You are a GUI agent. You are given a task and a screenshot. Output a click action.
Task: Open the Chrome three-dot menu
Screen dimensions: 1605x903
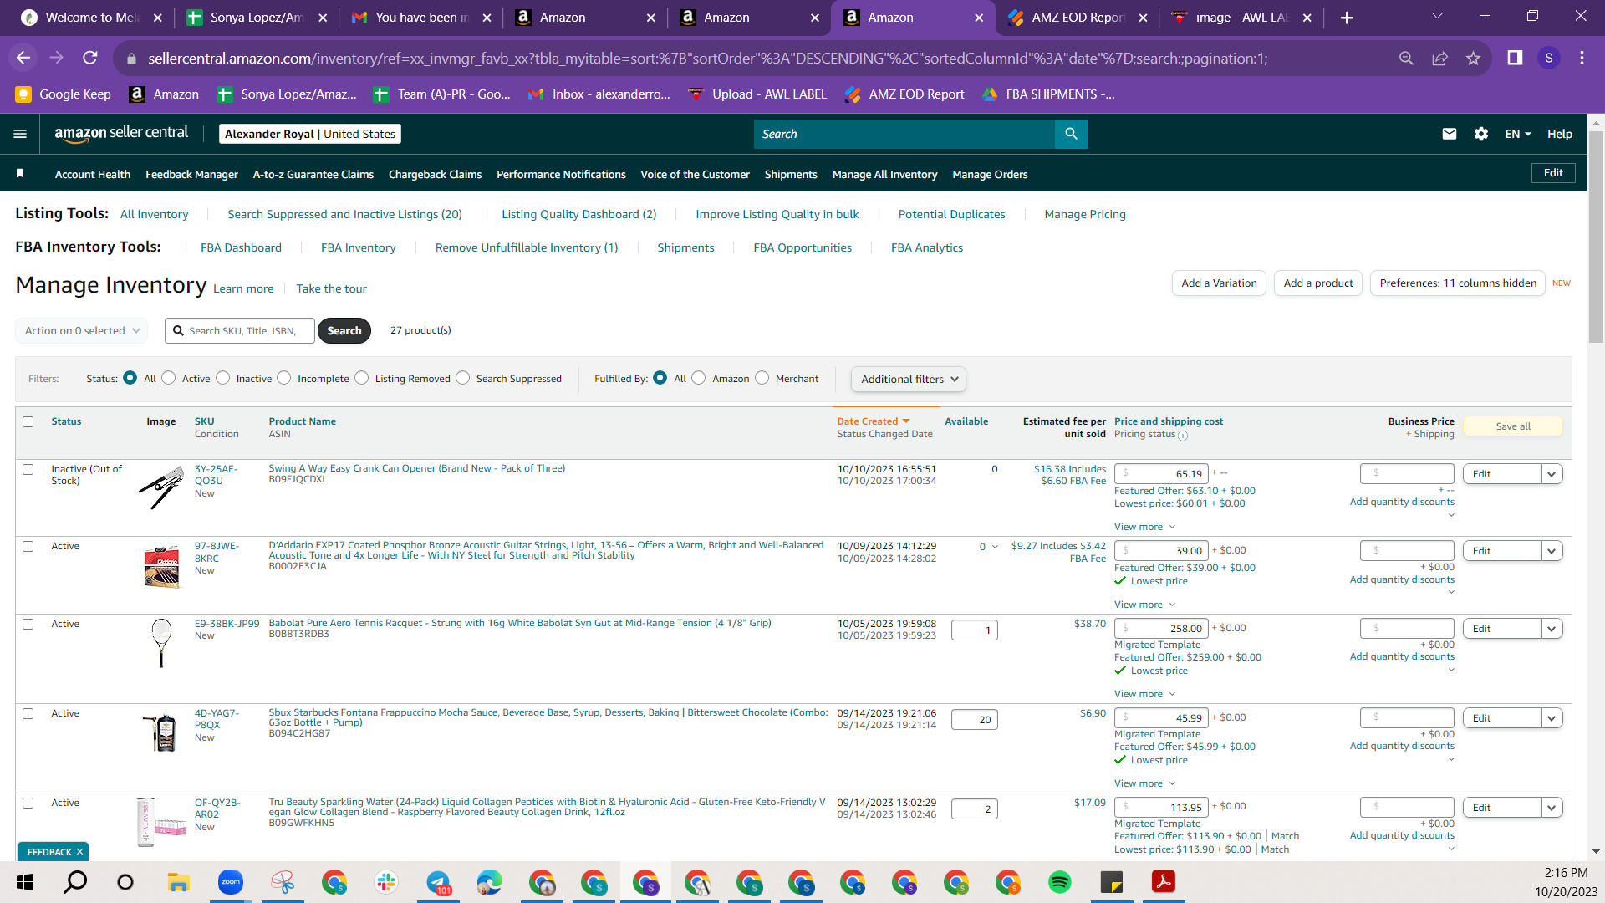[x=1582, y=58]
